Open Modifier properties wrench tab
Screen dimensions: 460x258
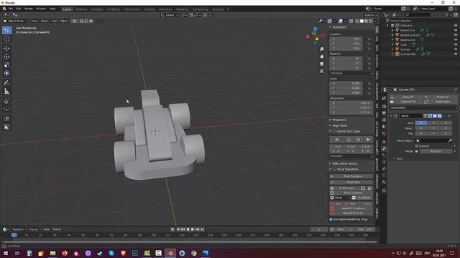(384, 148)
